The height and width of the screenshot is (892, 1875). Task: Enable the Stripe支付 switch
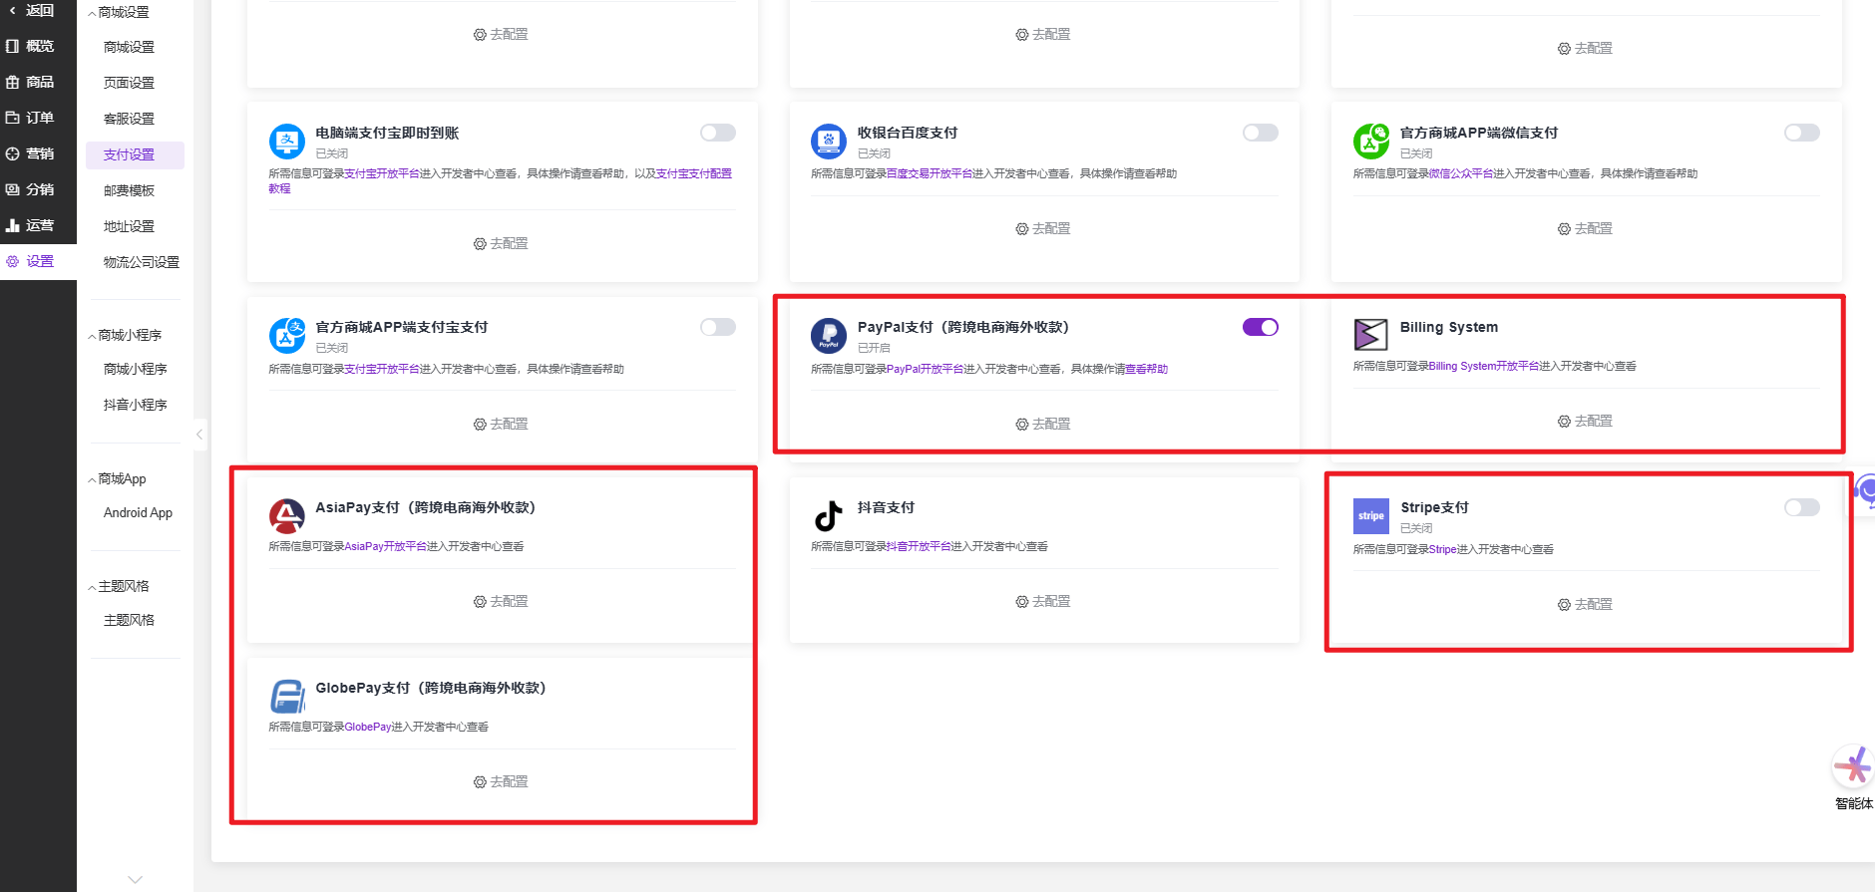tap(1802, 507)
